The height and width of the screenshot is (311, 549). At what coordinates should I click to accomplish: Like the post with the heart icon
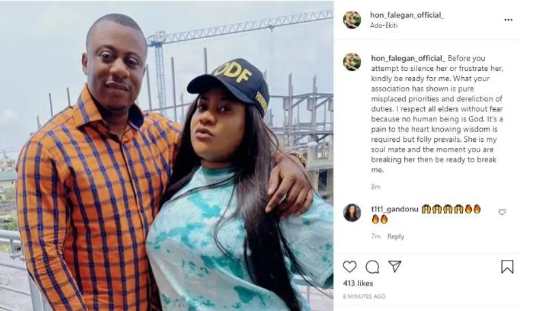tap(350, 267)
